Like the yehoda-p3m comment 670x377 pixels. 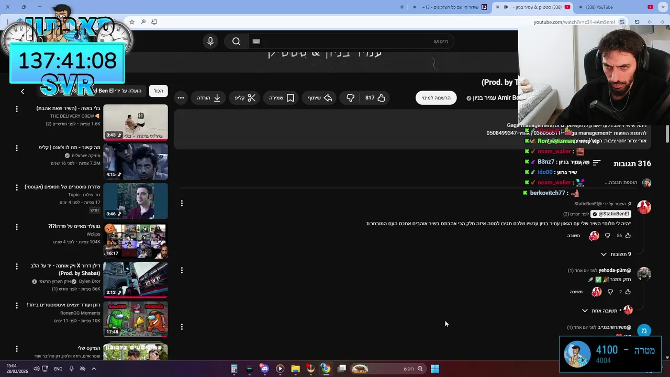click(x=628, y=292)
